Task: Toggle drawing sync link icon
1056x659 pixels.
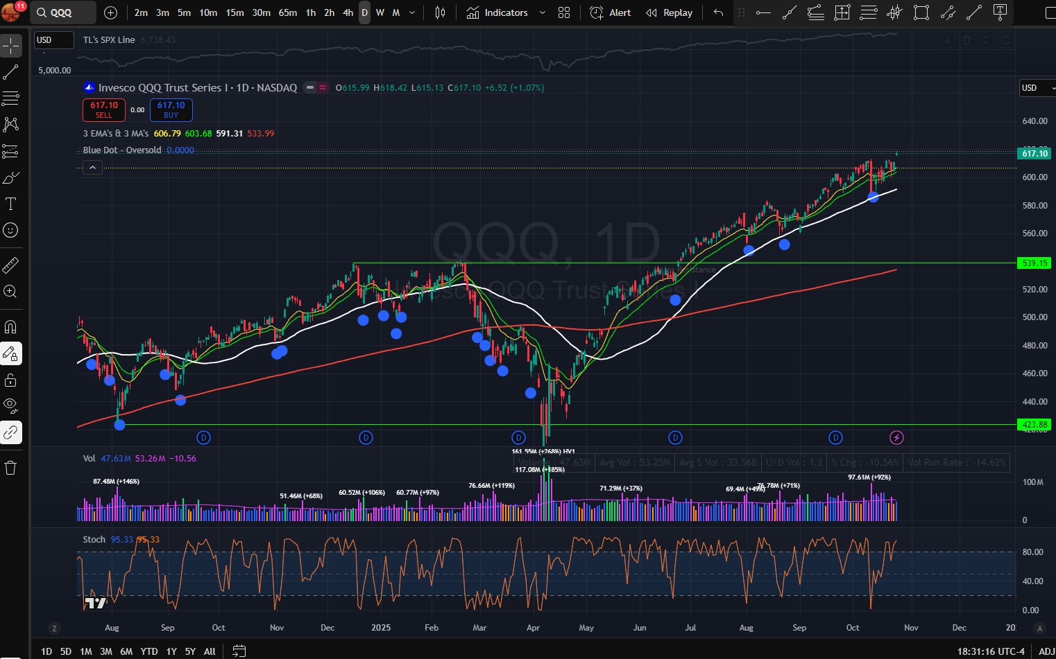Action: (11, 432)
